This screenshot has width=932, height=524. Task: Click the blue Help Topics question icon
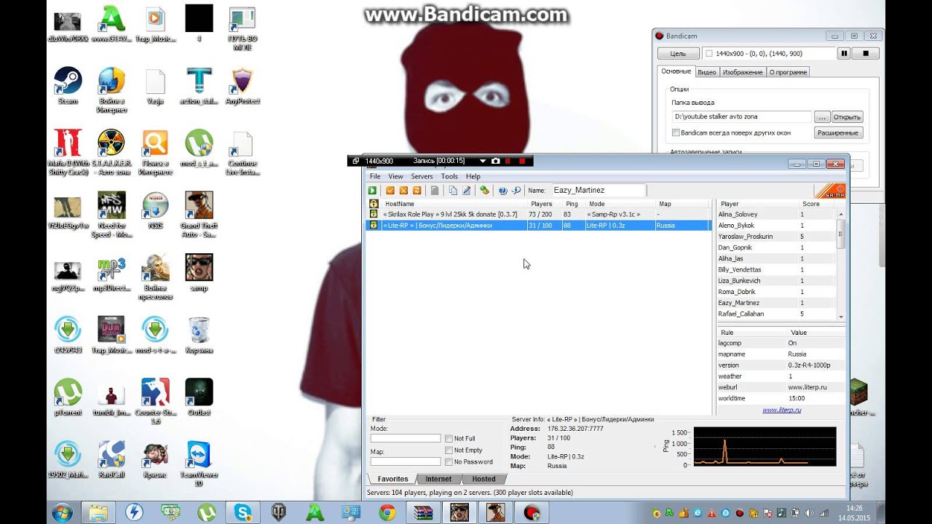tap(502, 191)
